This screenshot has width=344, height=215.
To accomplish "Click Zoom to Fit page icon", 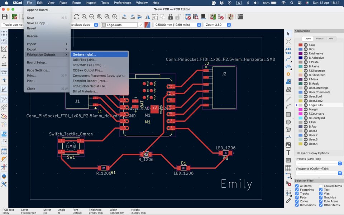I will (99, 17).
